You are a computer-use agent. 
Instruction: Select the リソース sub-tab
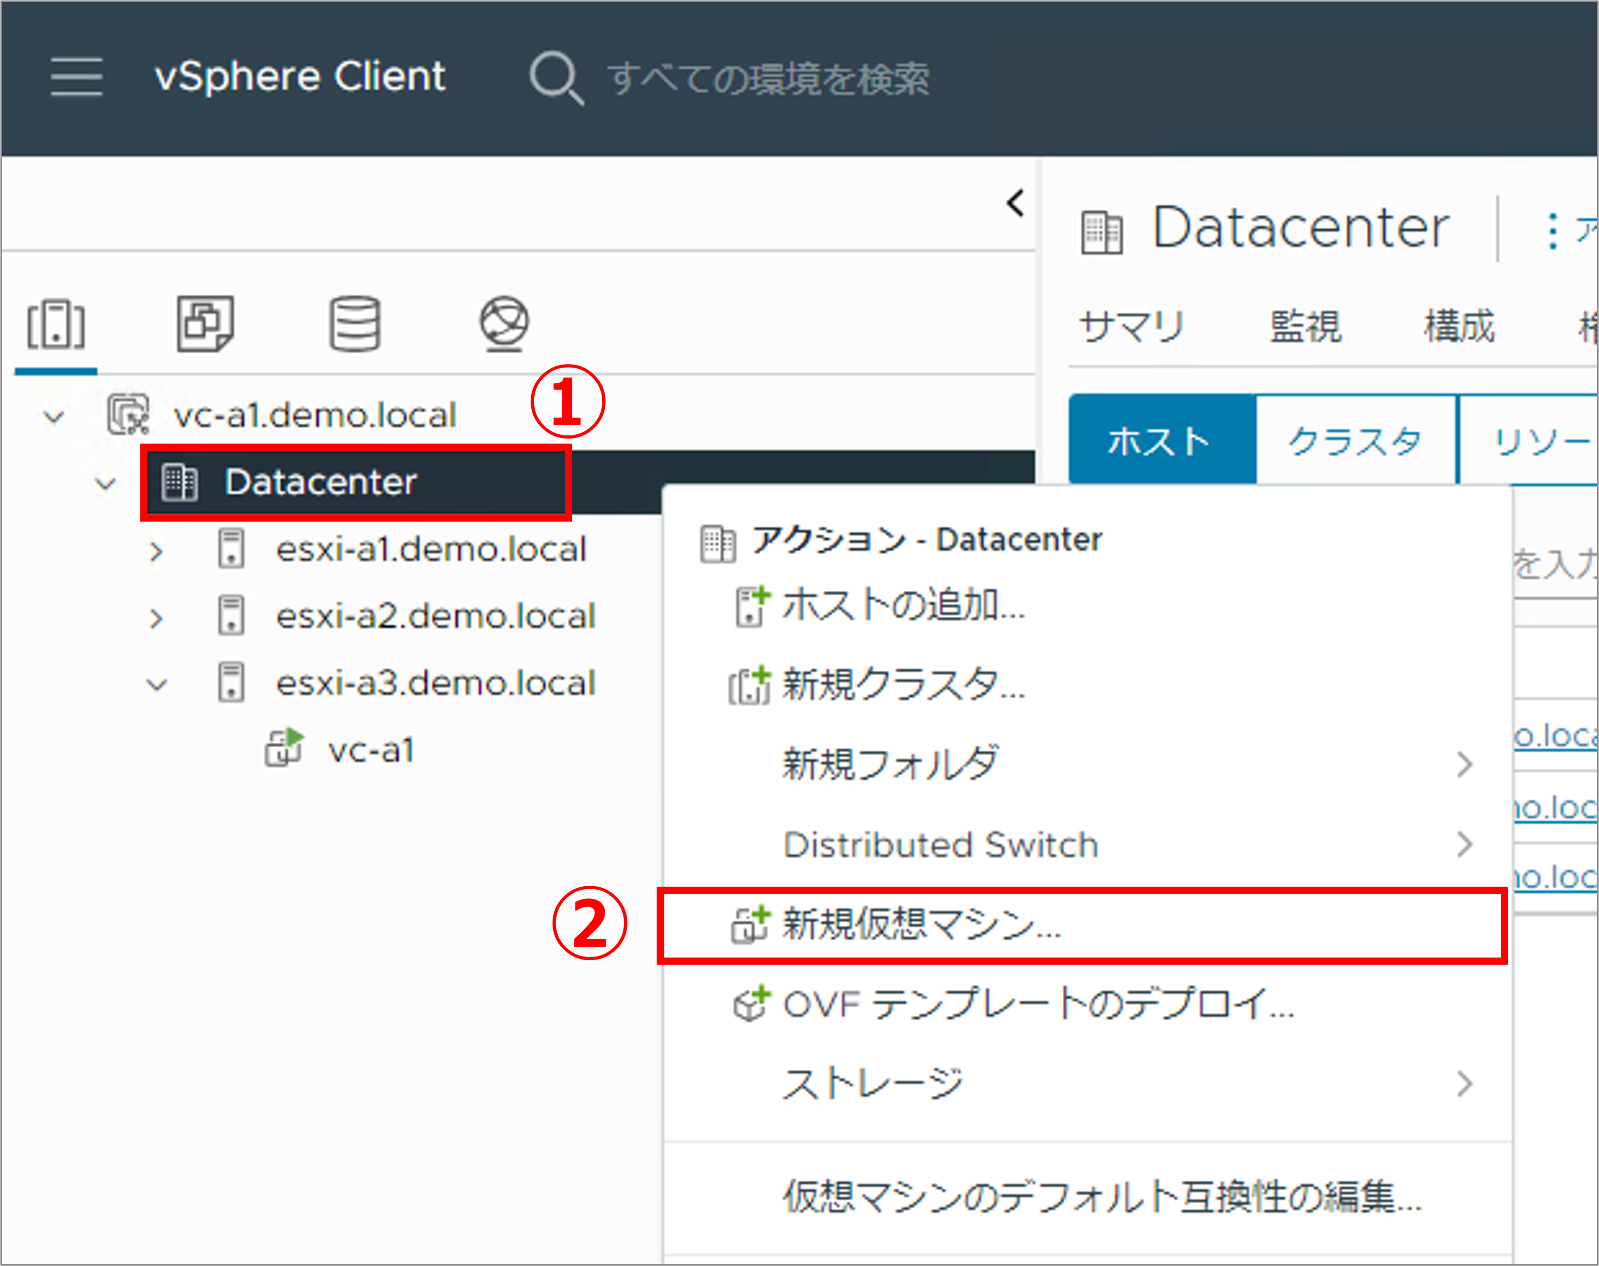pos(1528,441)
